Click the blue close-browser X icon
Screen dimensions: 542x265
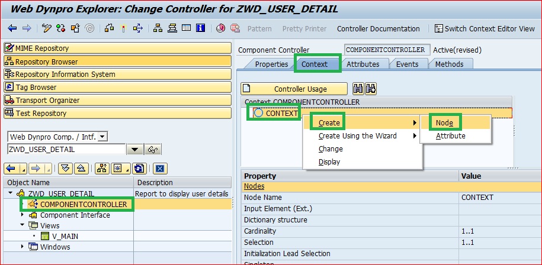click(x=160, y=169)
